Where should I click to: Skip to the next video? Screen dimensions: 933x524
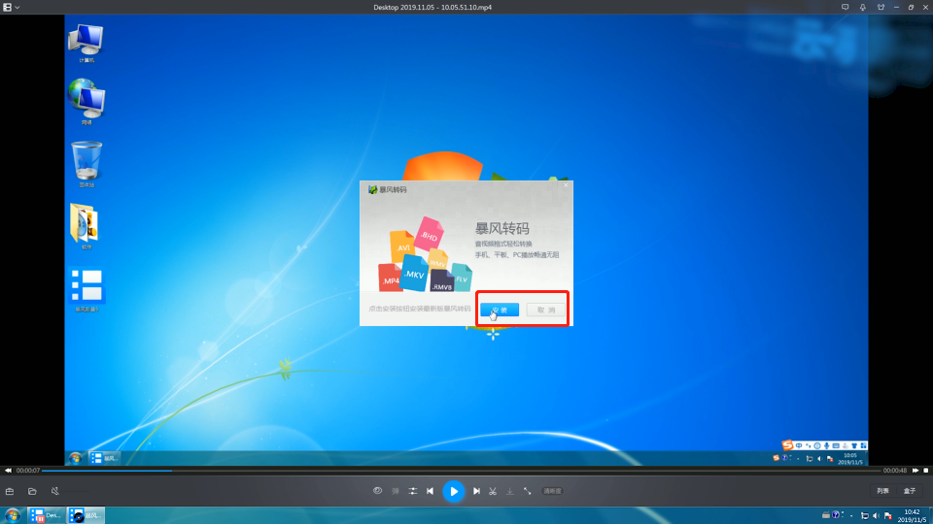tap(476, 491)
